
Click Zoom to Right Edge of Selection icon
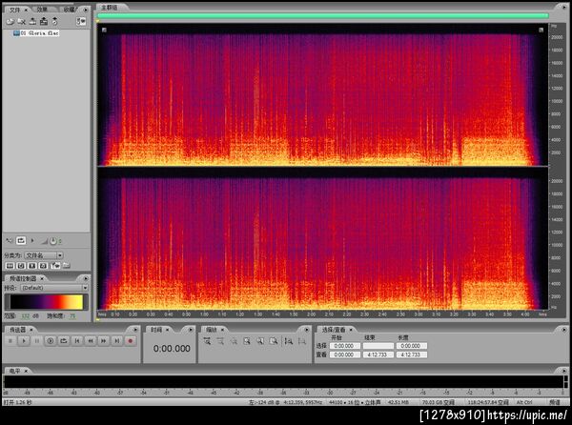274,341
